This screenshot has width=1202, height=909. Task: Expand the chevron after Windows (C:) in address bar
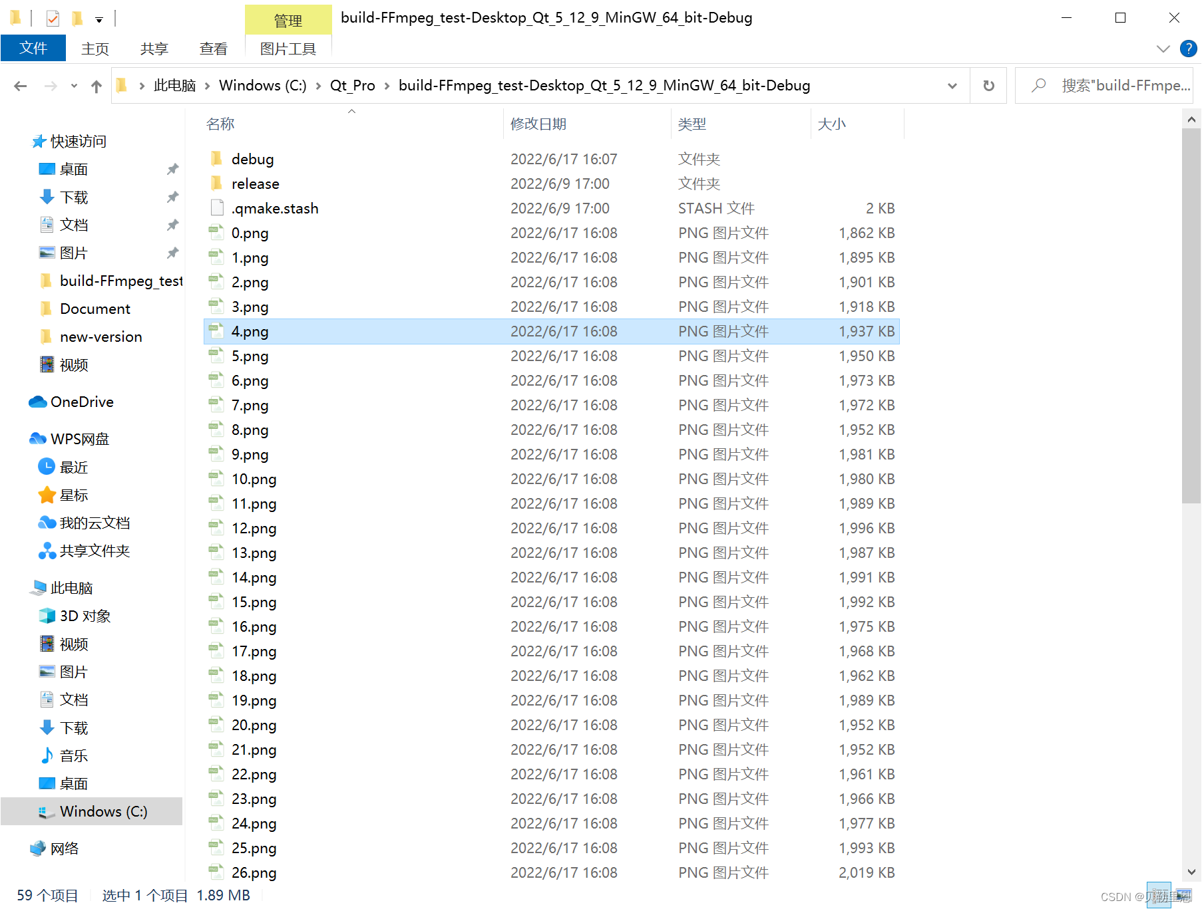click(318, 86)
